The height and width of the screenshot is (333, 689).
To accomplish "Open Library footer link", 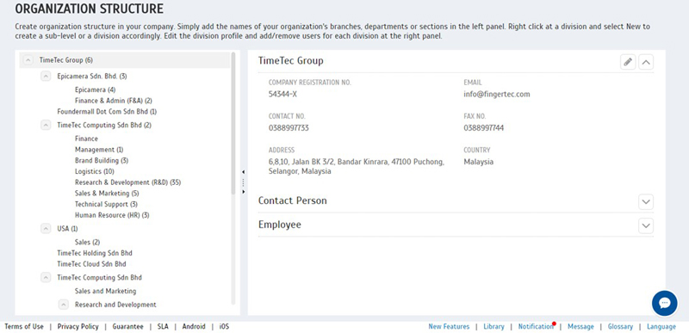I will (493, 326).
